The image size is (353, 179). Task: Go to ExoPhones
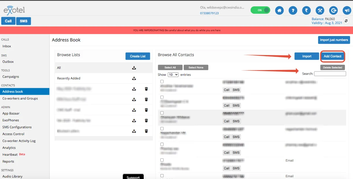point(11,120)
